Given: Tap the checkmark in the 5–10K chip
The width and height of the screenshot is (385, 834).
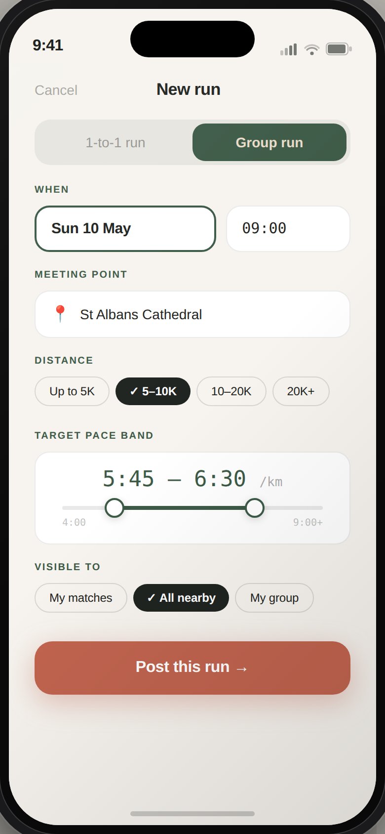Looking at the screenshot, I should click(134, 391).
